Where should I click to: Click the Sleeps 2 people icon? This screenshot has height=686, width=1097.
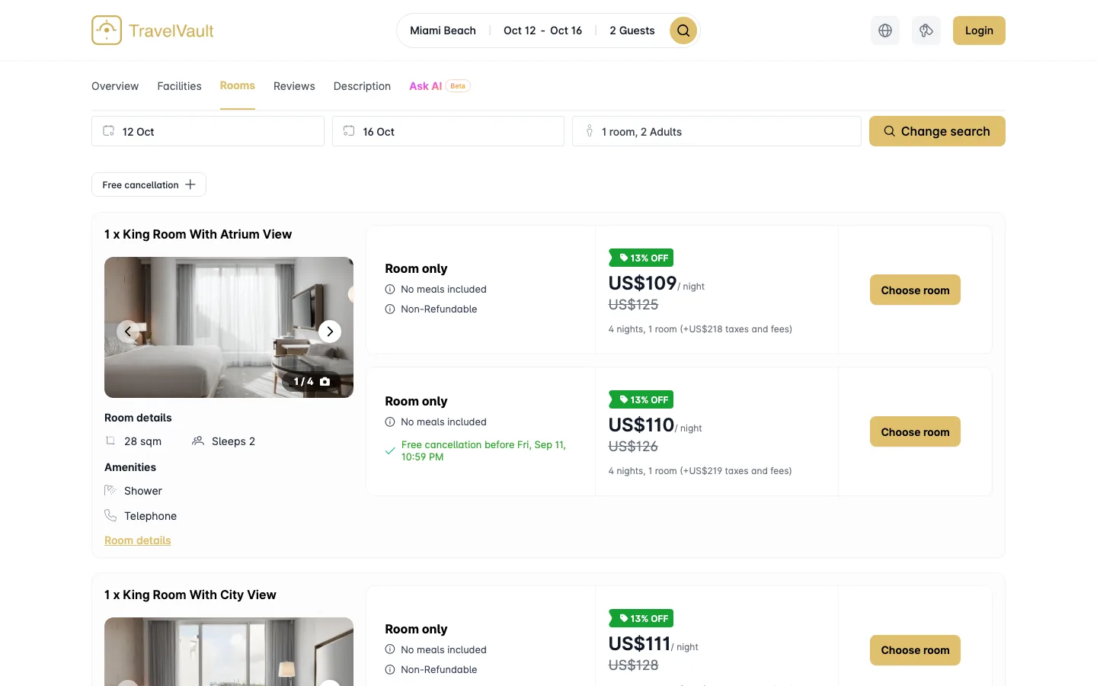[x=198, y=441]
